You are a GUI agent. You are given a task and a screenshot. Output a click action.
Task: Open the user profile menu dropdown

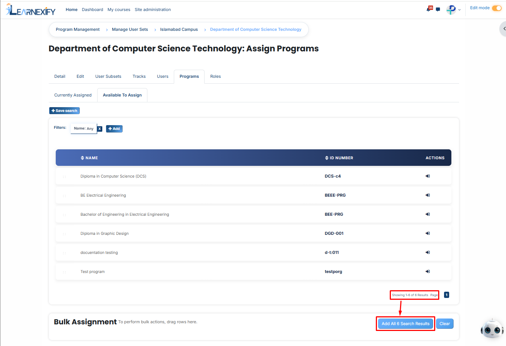pyautogui.click(x=454, y=10)
